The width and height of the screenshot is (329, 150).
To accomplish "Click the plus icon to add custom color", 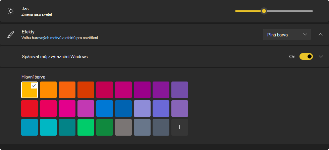I will 180,127.
